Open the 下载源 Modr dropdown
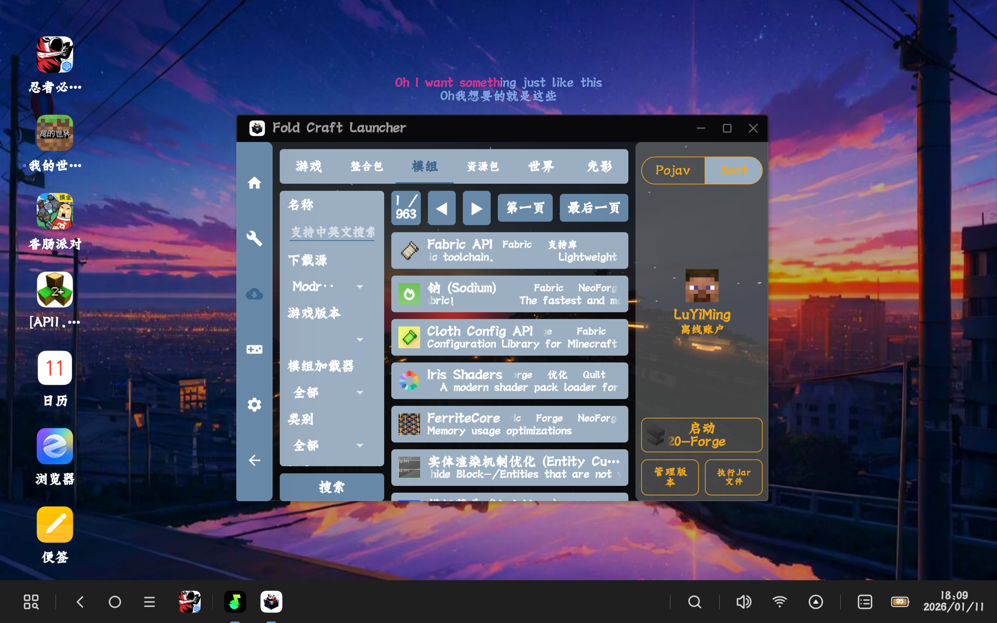This screenshot has width=997, height=623. click(x=328, y=286)
